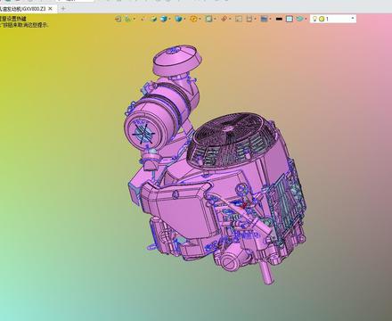Close the open document tab
The height and width of the screenshot is (321, 392).
(x=50, y=9)
